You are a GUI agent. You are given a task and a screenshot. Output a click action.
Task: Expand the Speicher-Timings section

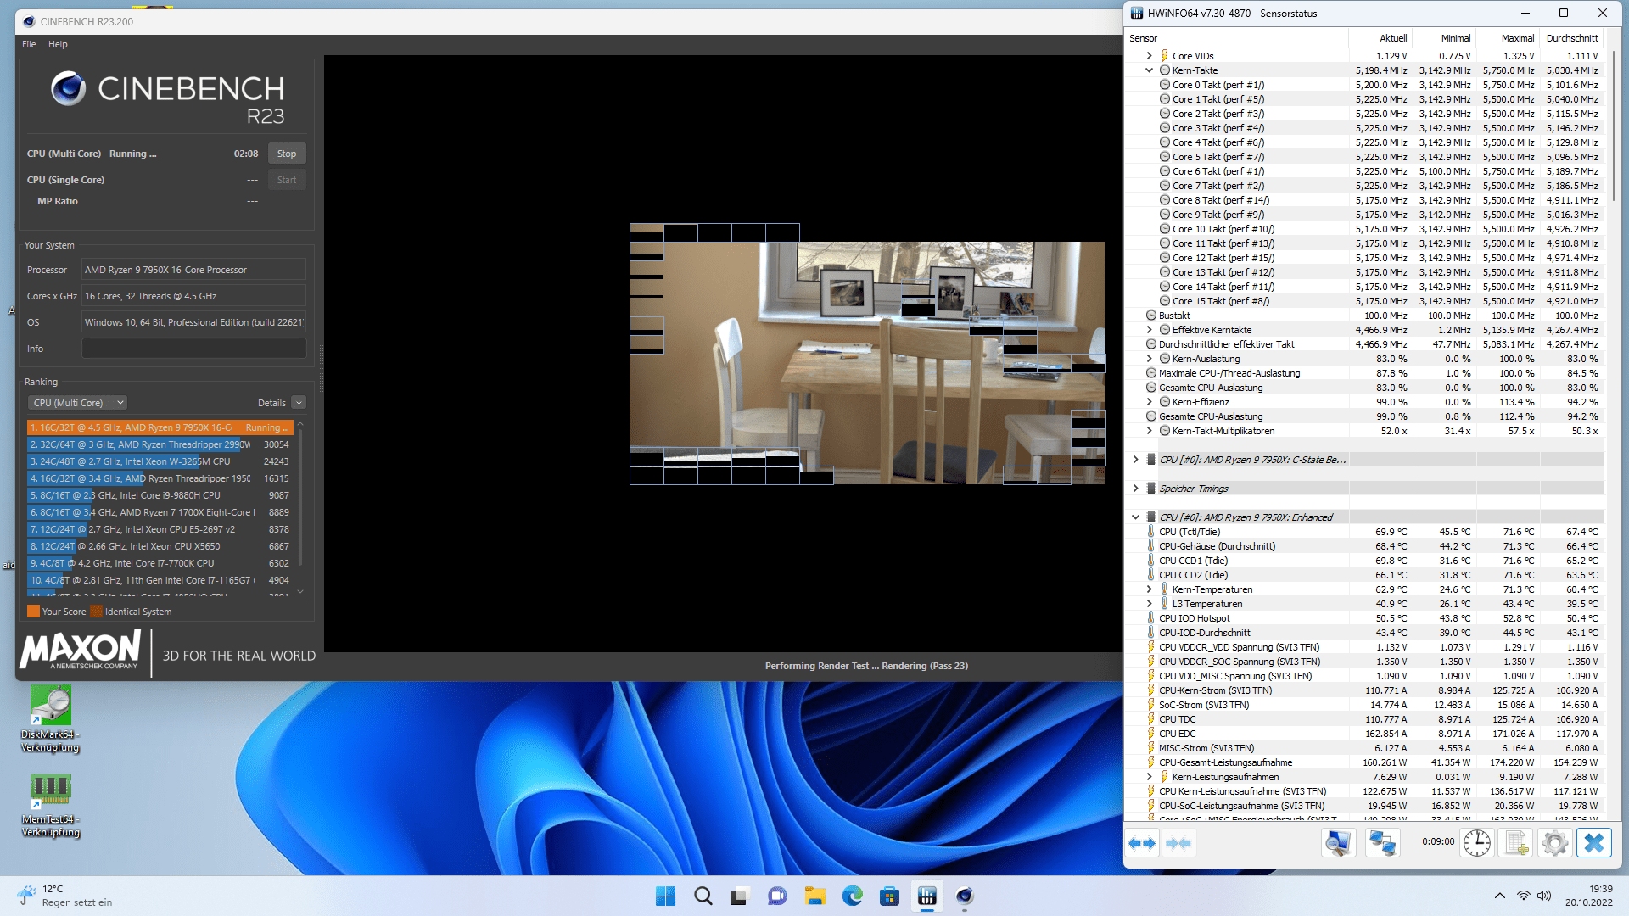coord(1135,489)
